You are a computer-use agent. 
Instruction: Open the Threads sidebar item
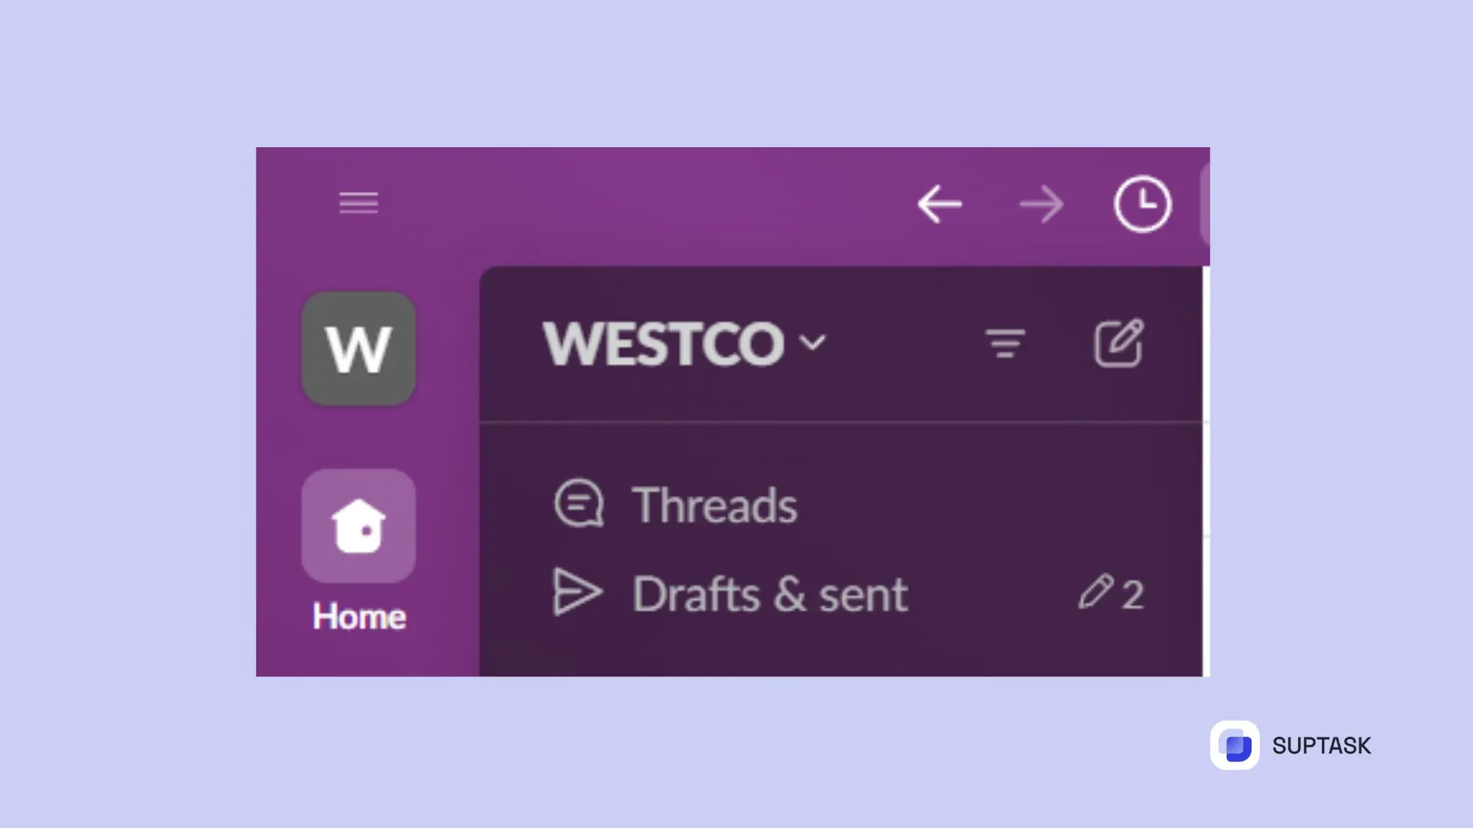pyautogui.click(x=840, y=504)
